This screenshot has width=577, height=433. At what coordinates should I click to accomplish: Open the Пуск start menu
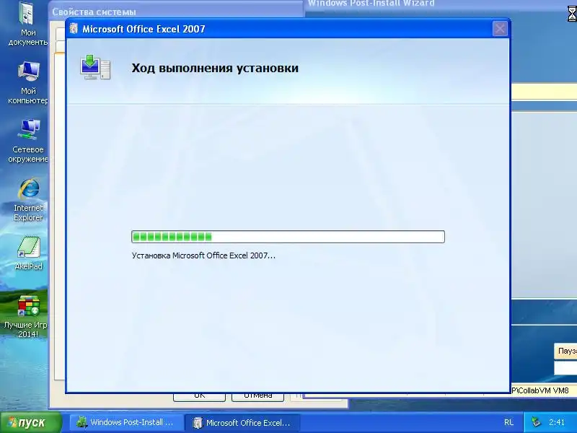(x=31, y=422)
